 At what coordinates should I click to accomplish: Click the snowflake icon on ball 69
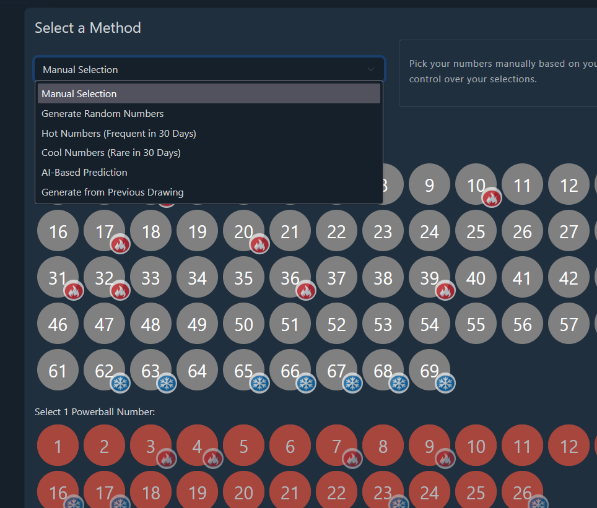point(445,384)
